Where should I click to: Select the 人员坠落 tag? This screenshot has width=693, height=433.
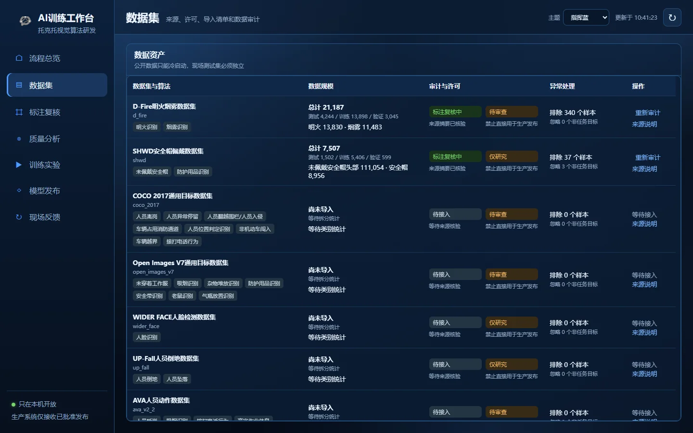pyautogui.click(x=177, y=379)
